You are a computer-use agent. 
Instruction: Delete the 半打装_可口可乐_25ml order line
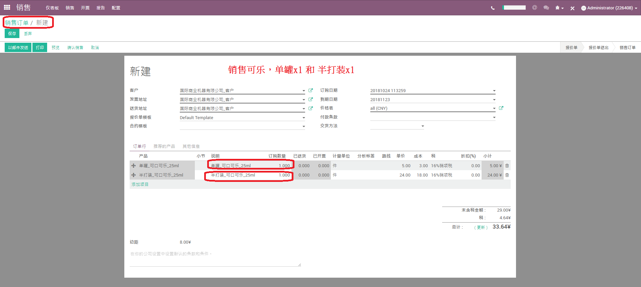(x=507, y=175)
